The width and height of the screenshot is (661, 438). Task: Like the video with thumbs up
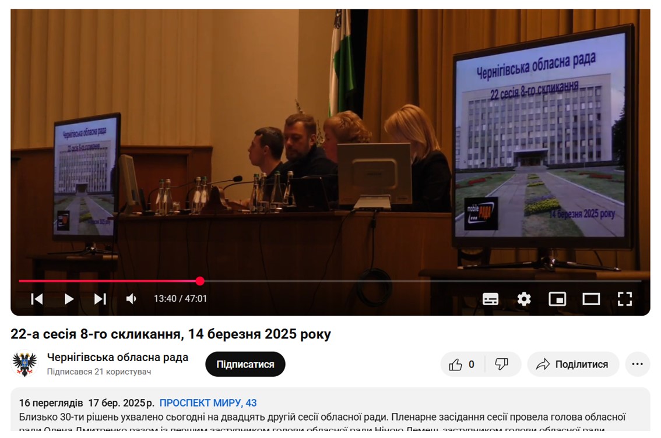(x=461, y=365)
